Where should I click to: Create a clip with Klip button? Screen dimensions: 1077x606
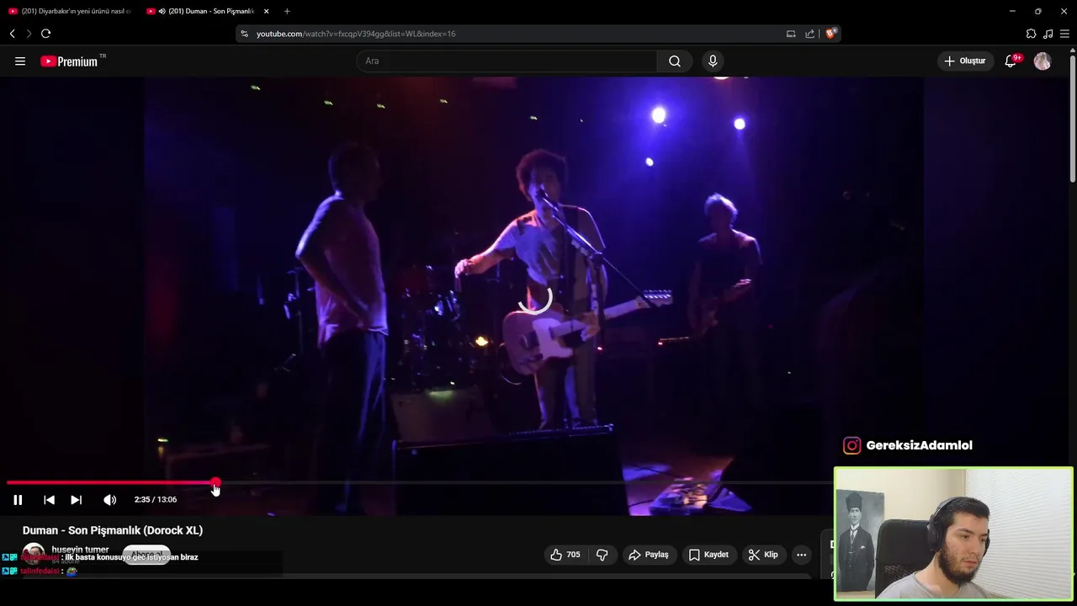coord(763,555)
